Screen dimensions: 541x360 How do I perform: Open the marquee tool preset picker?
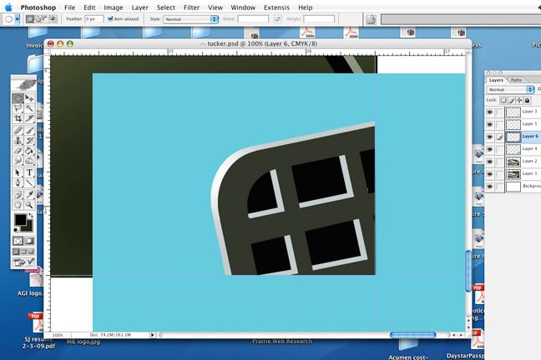point(17,19)
